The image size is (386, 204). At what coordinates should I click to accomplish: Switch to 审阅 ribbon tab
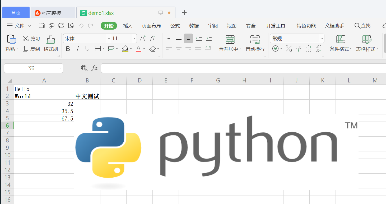[x=213, y=26]
